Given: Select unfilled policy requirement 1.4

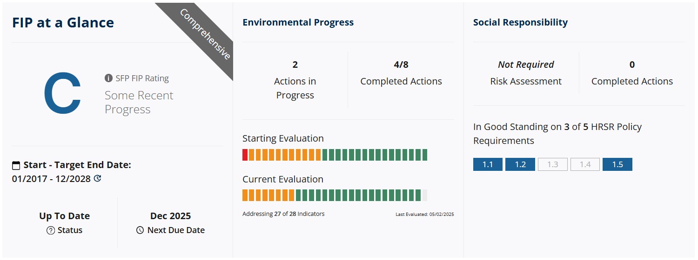Looking at the screenshot, I should [x=585, y=164].
